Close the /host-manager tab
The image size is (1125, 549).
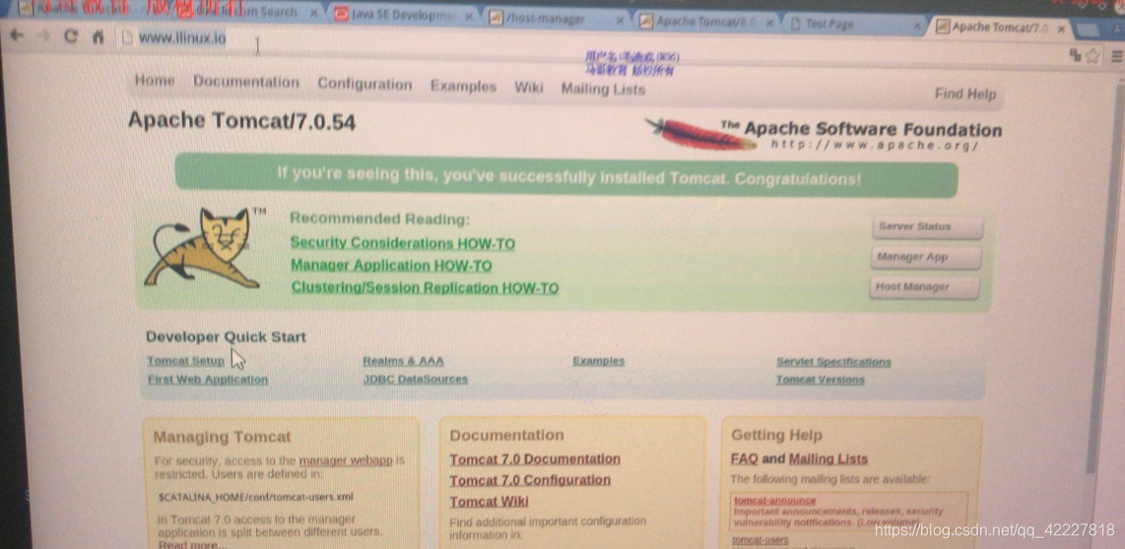620,21
